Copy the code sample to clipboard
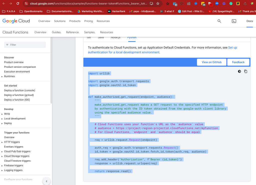 pos(245,71)
